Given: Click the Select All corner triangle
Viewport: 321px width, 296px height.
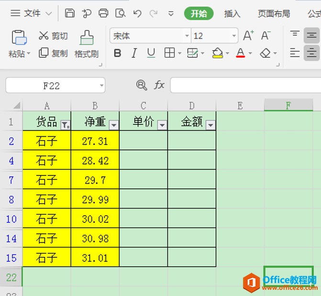Looking at the screenshot, I should 17,105.
